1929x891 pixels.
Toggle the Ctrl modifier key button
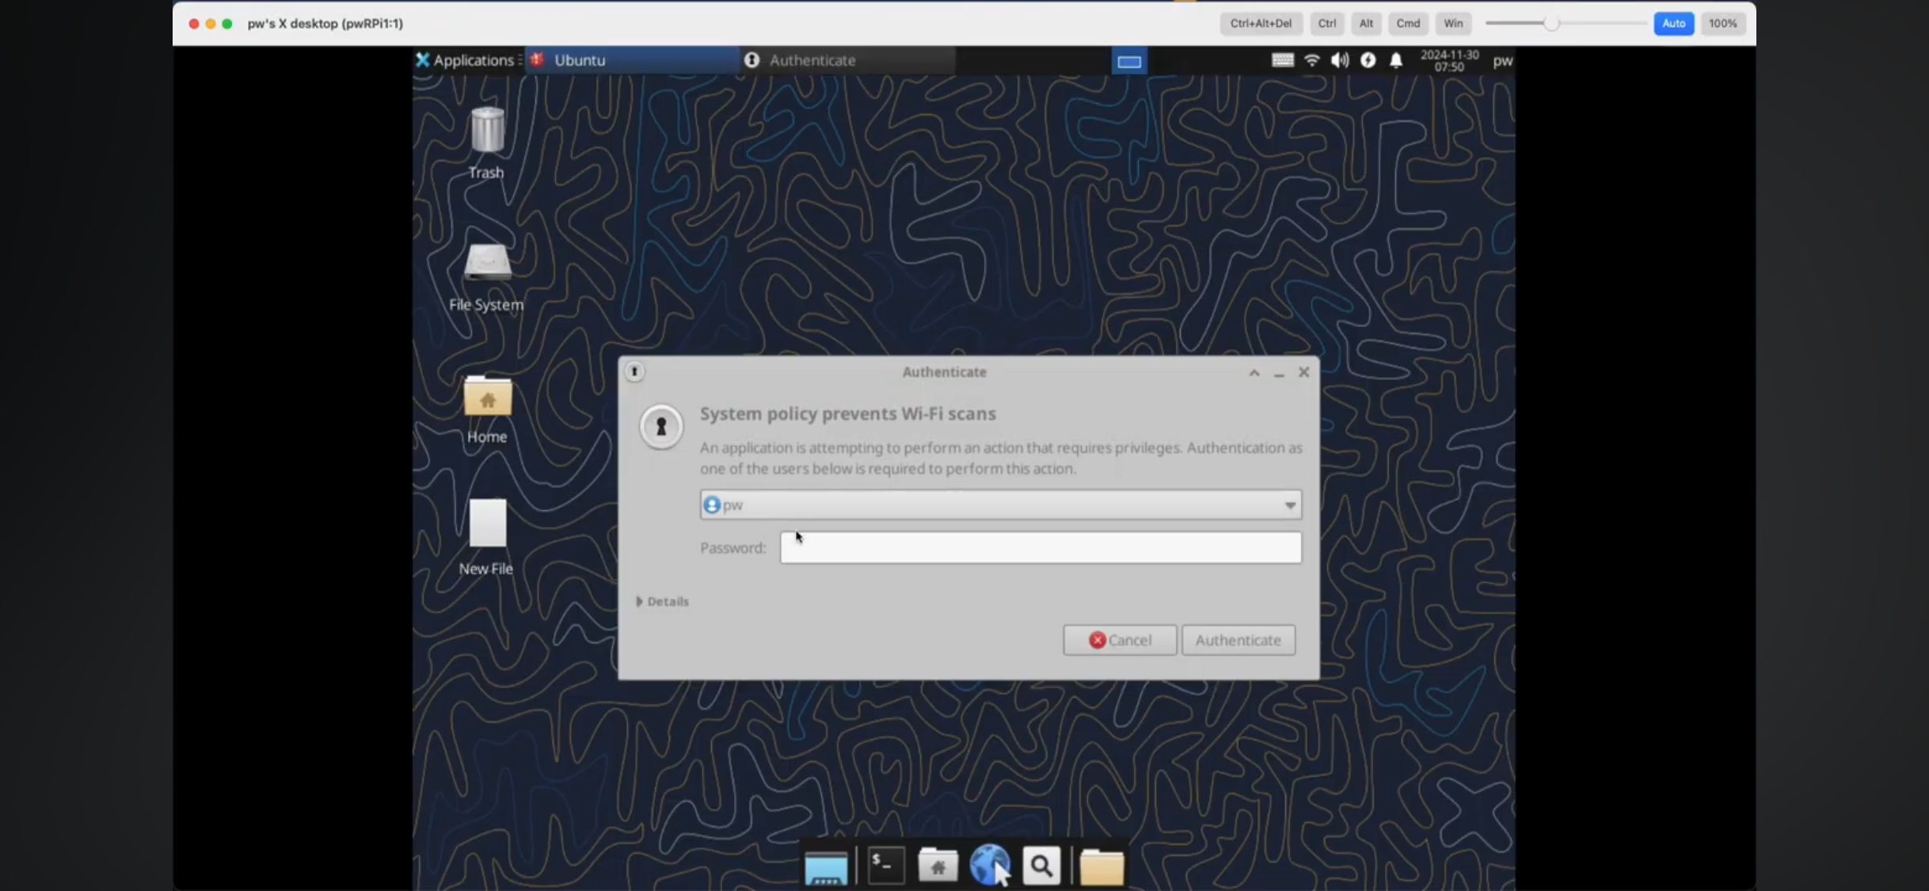point(1326,24)
